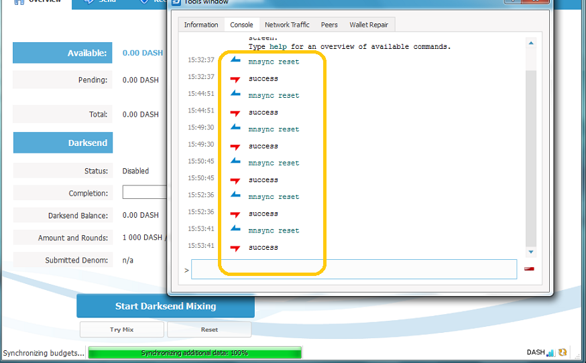
Task: Click the Synchronizing budgets status text
Action: 44,353
